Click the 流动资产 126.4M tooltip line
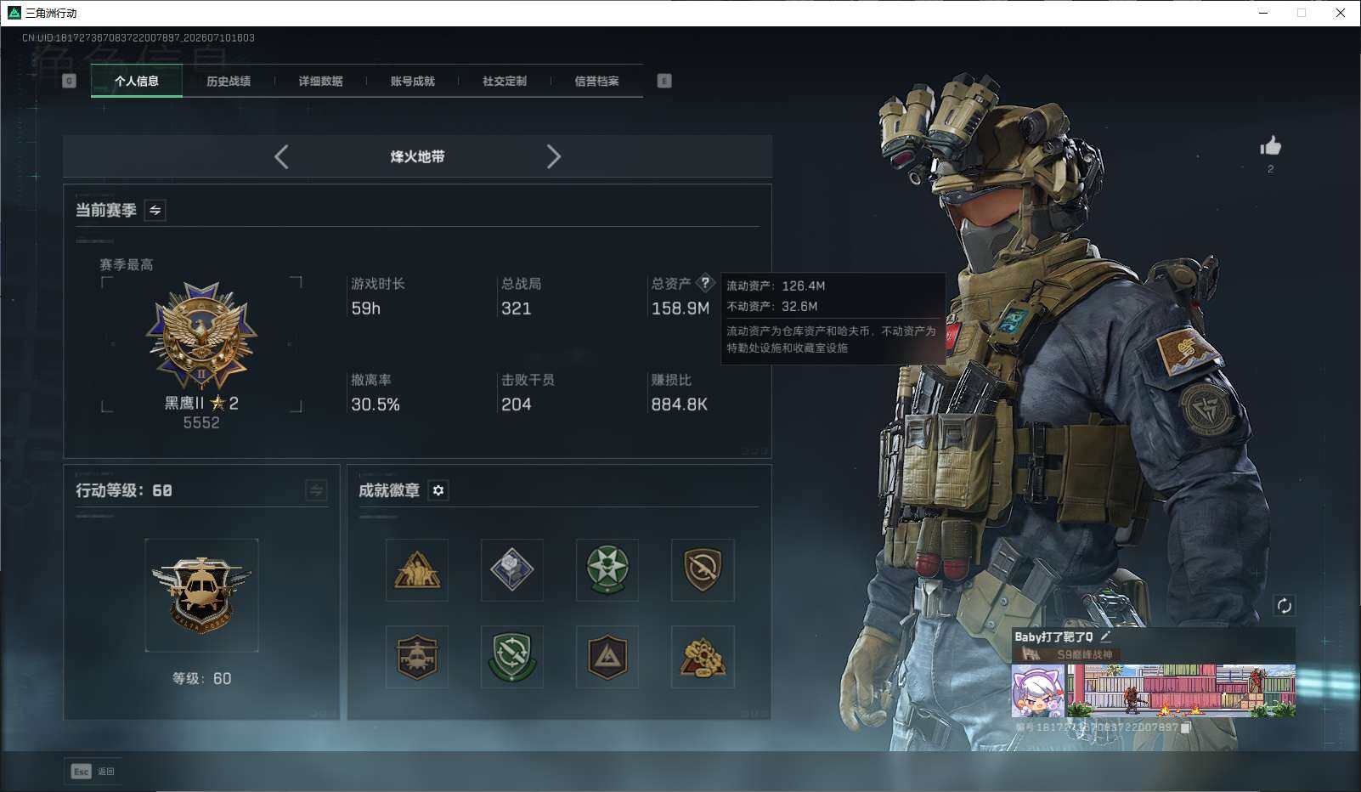Image resolution: width=1361 pixels, height=792 pixels. (776, 286)
